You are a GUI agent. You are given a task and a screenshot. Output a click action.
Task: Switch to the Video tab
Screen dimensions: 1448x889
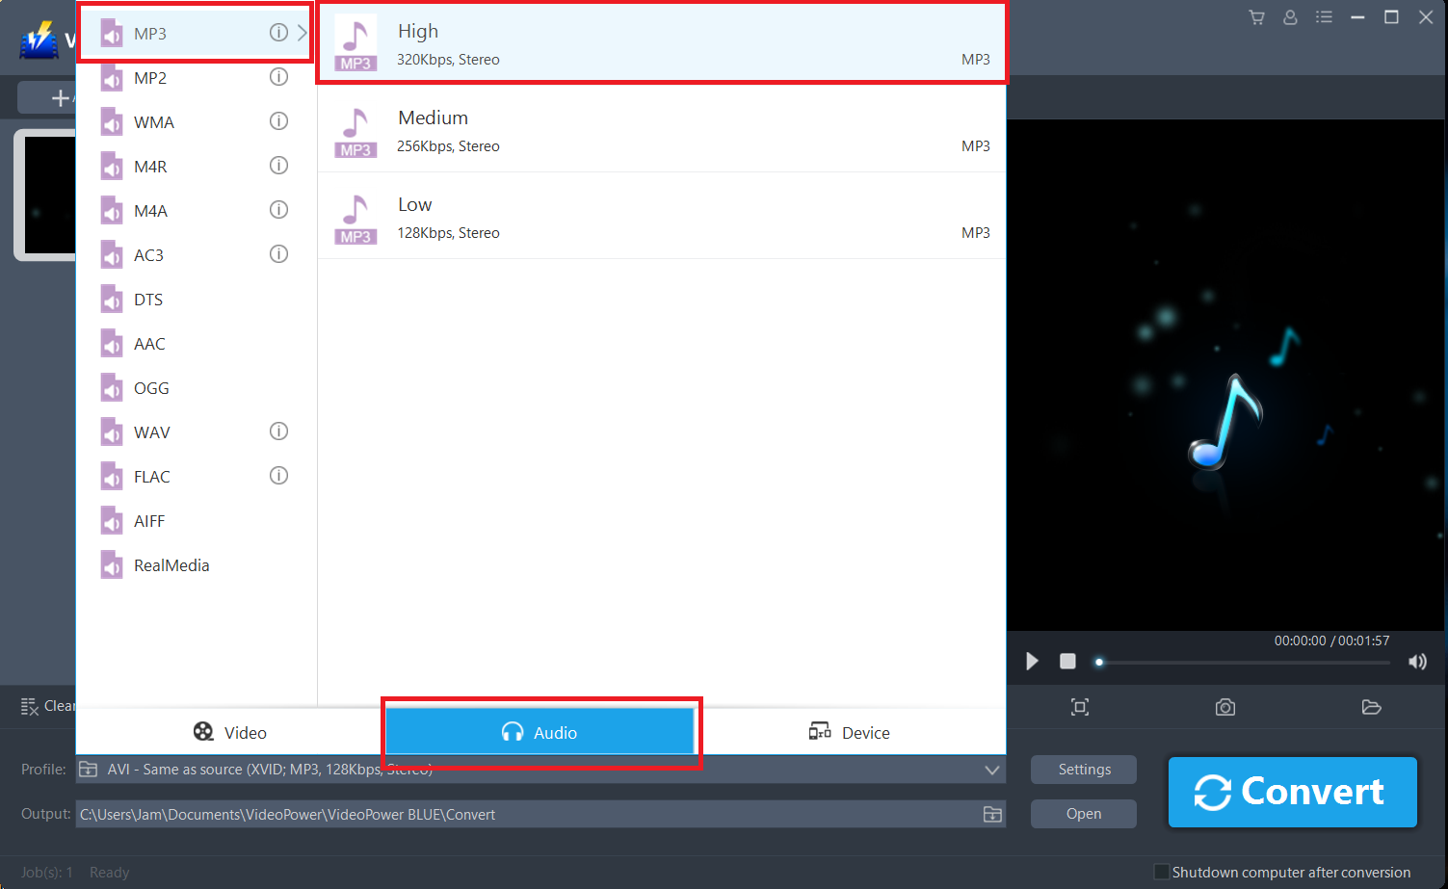pos(229,732)
